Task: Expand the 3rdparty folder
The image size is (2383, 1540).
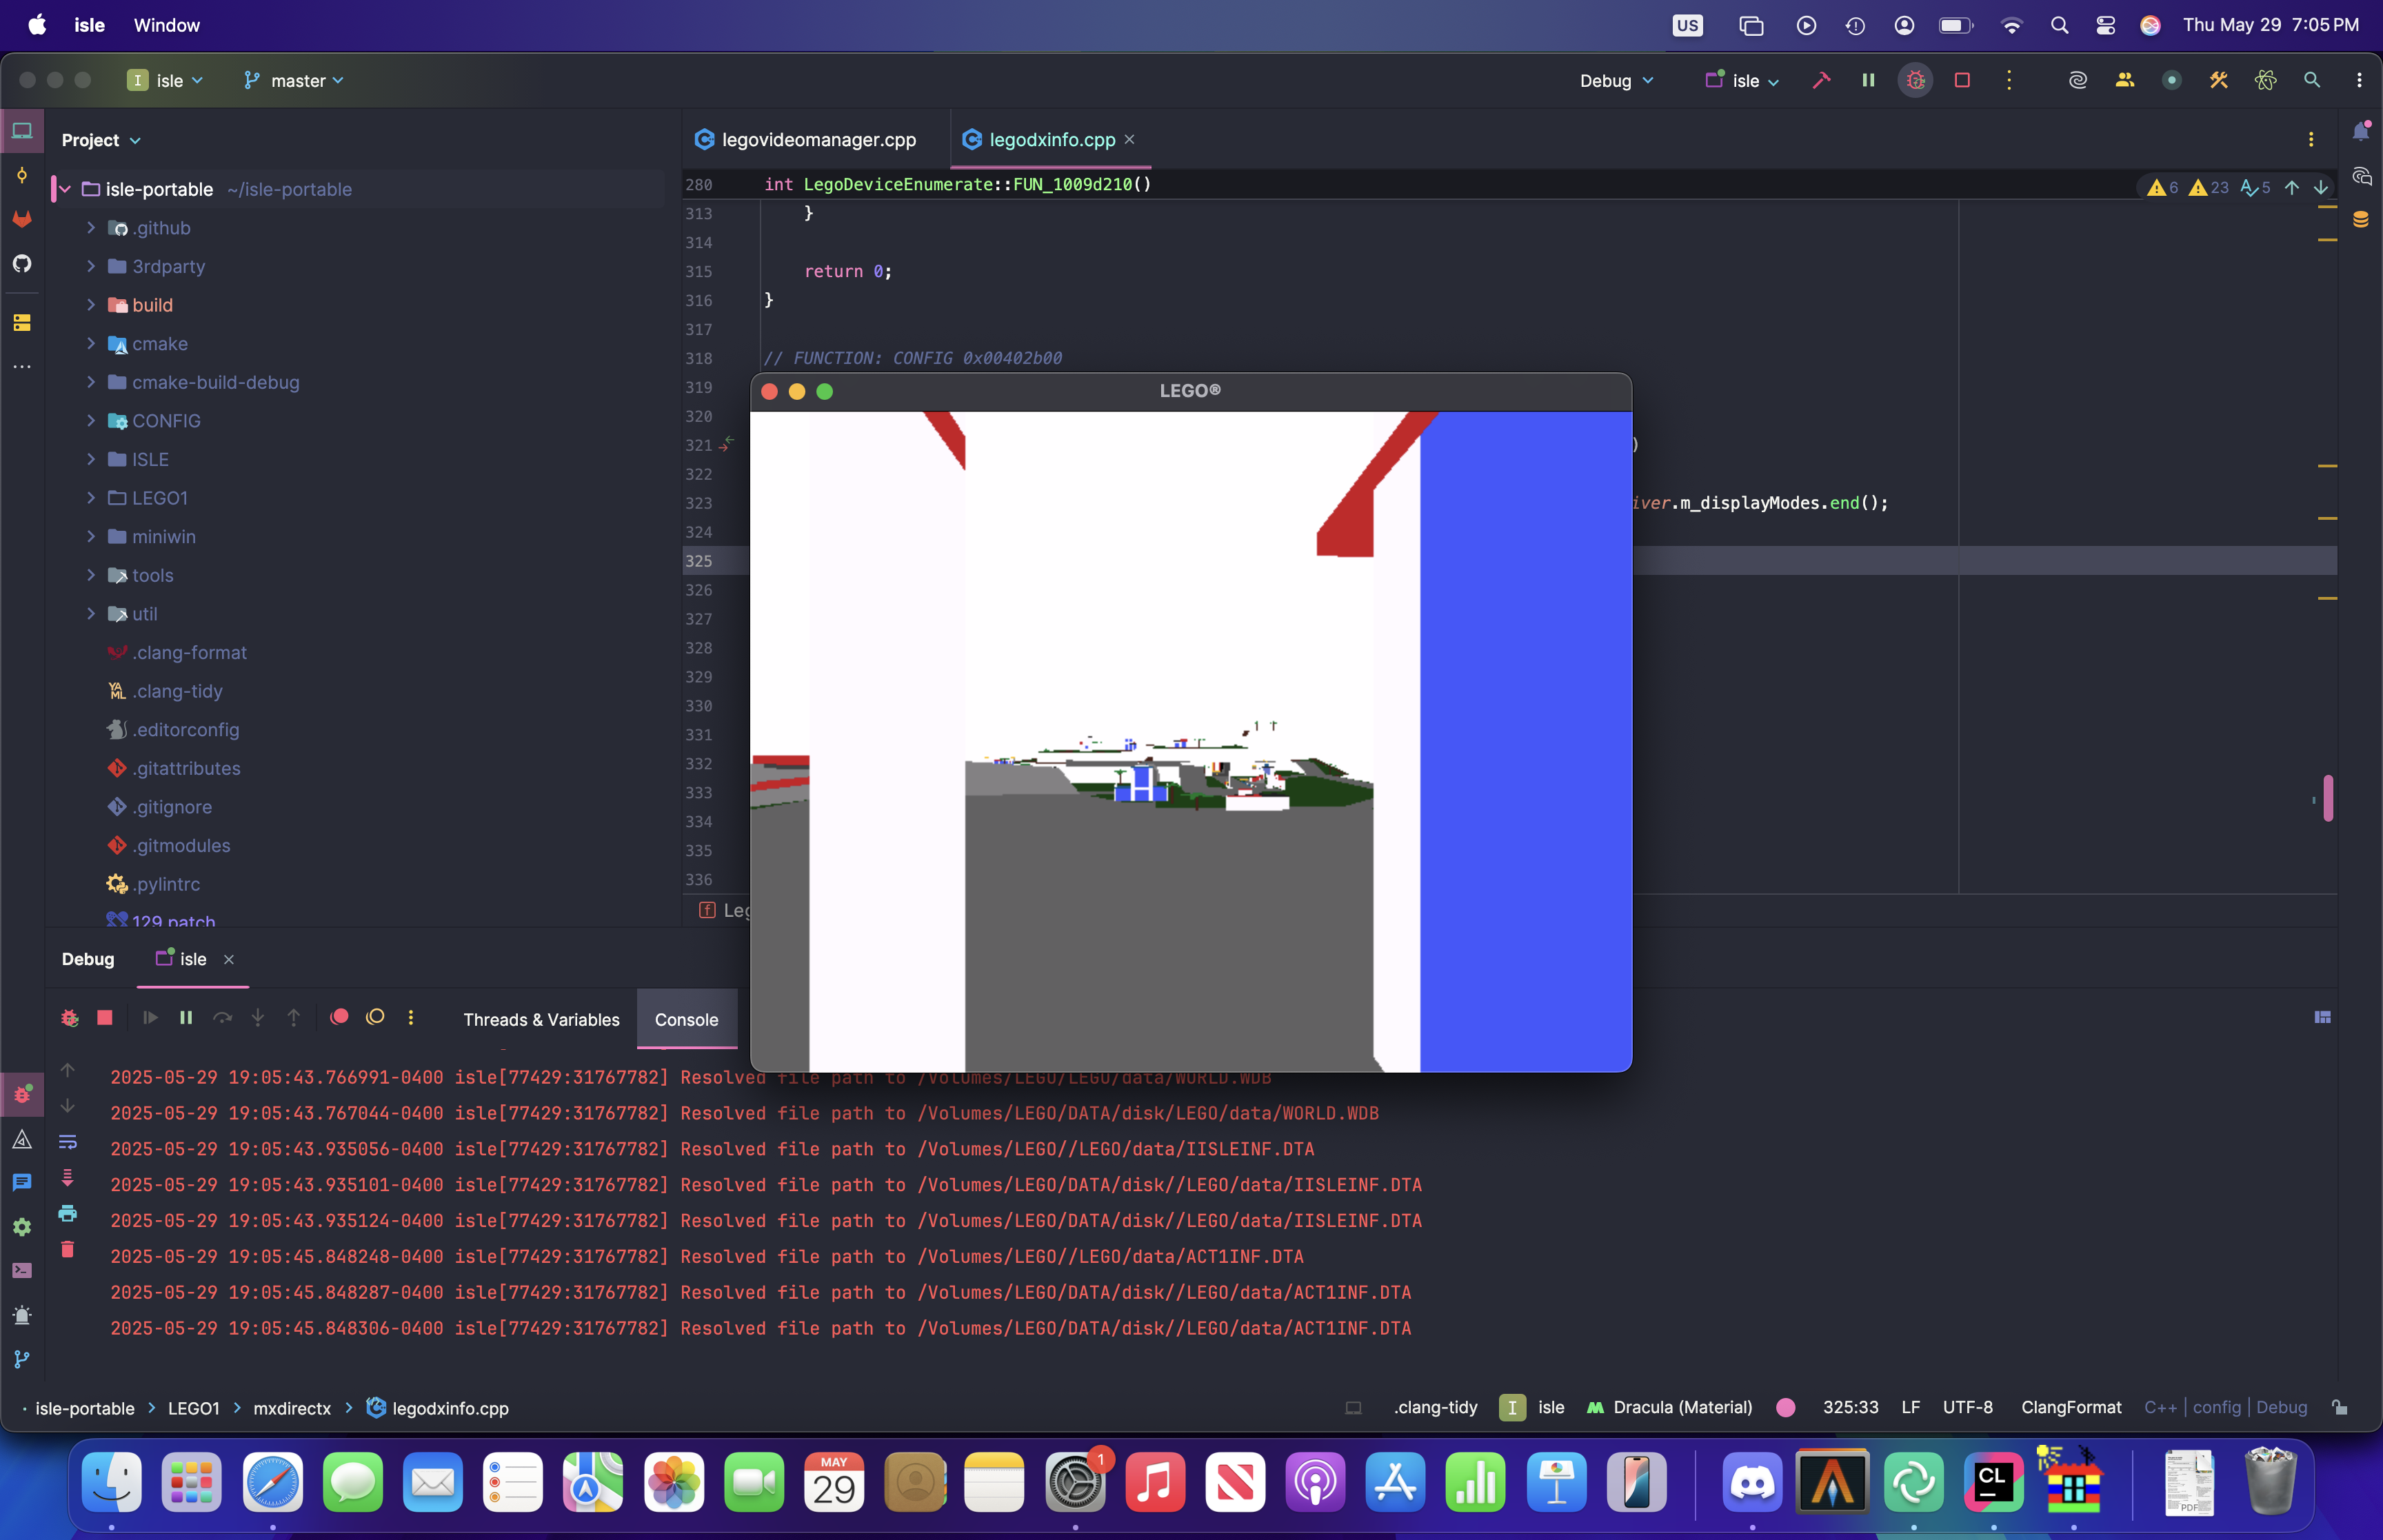Action: pyautogui.click(x=91, y=266)
